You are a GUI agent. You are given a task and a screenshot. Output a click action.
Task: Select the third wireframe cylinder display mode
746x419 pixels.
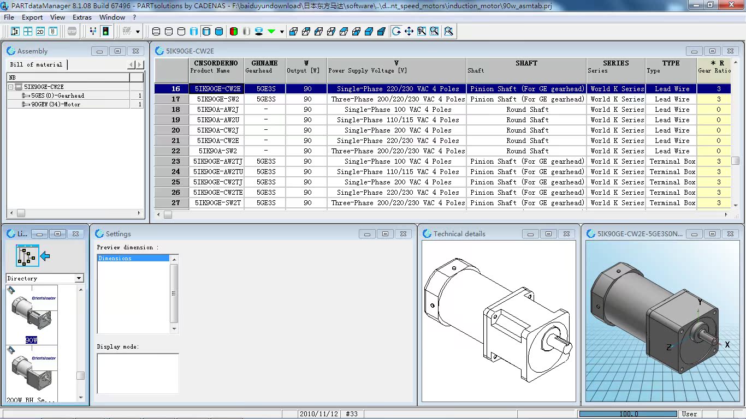tap(181, 32)
